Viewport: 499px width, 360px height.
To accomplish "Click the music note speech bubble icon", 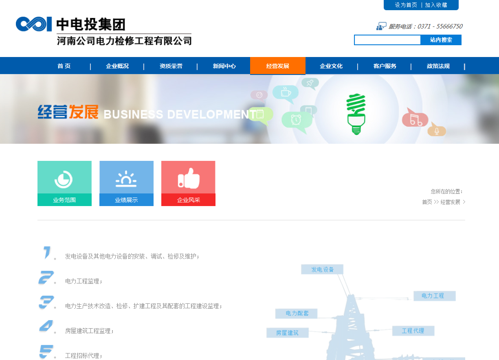I will (x=415, y=119).
